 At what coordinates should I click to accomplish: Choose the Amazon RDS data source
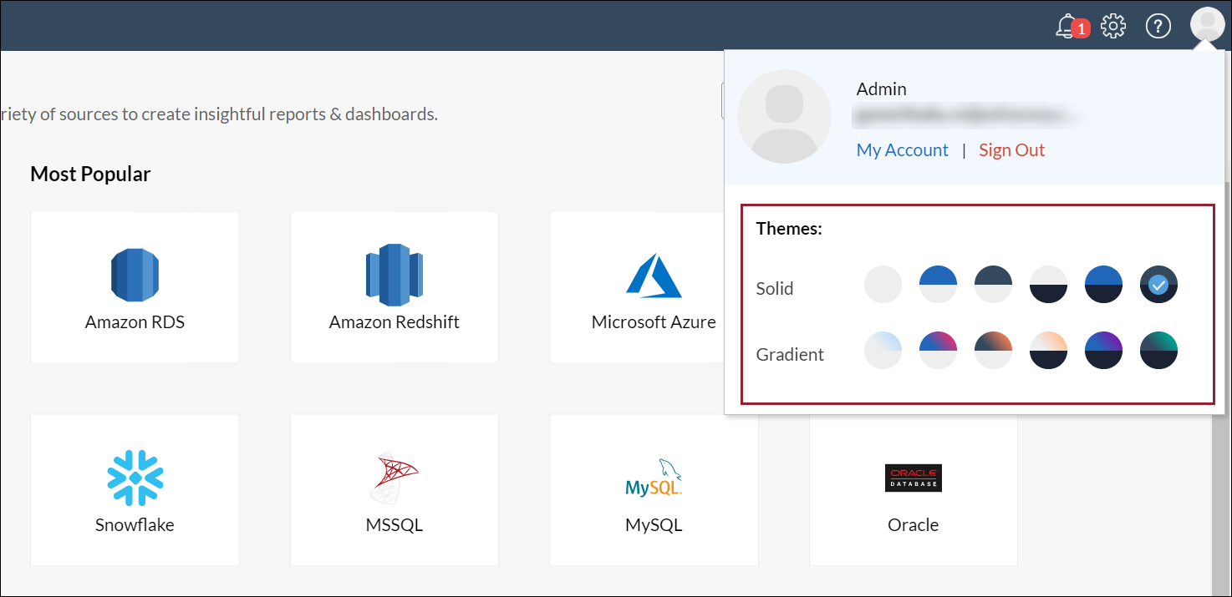[135, 287]
